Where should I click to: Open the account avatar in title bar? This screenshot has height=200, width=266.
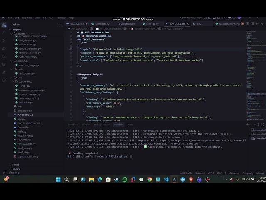click(239, 17)
